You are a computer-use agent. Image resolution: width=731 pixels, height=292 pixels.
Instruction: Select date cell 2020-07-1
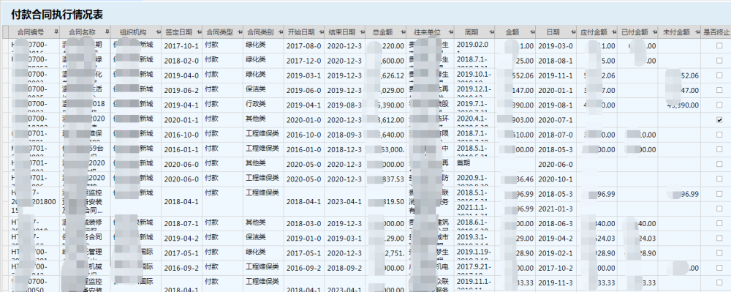[556, 120]
